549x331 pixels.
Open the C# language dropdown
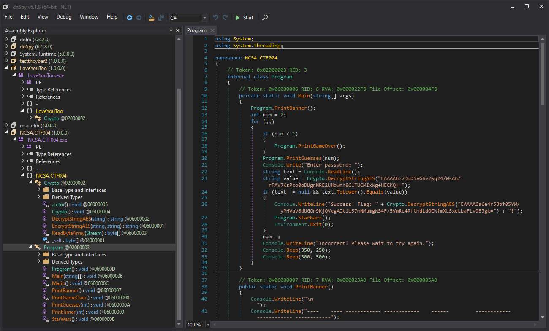pyautogui.click(x=205, y=18)
